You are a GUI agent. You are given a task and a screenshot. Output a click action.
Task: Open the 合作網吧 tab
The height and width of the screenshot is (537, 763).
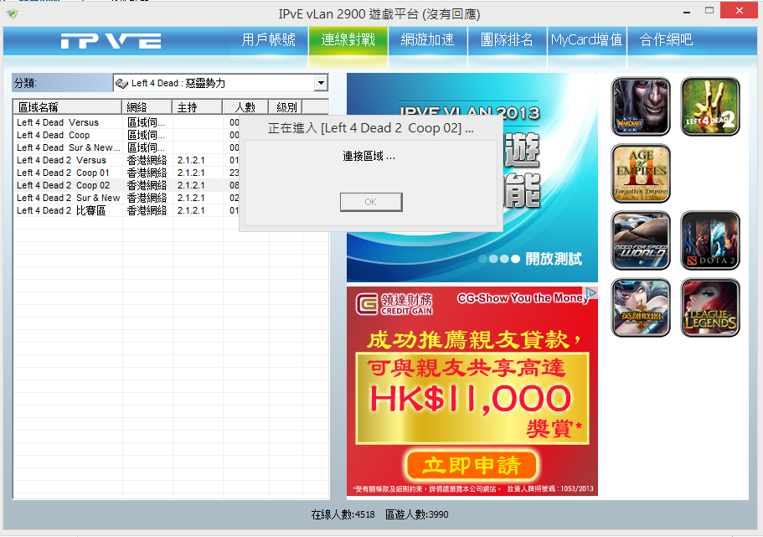click(666, 40)
